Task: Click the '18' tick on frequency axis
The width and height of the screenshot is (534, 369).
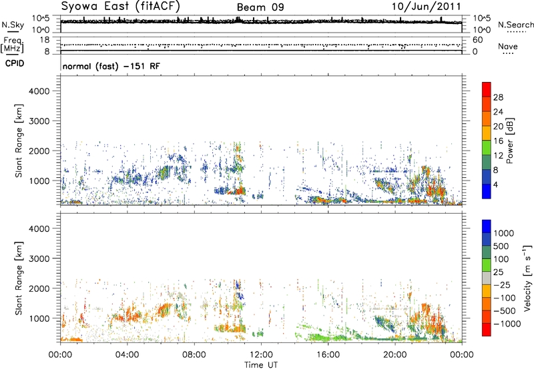Action: [x=45, y=40]
